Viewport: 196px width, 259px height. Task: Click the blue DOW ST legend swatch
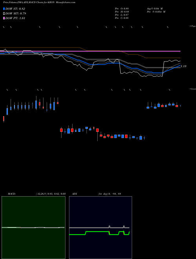[x=4, y=9]
